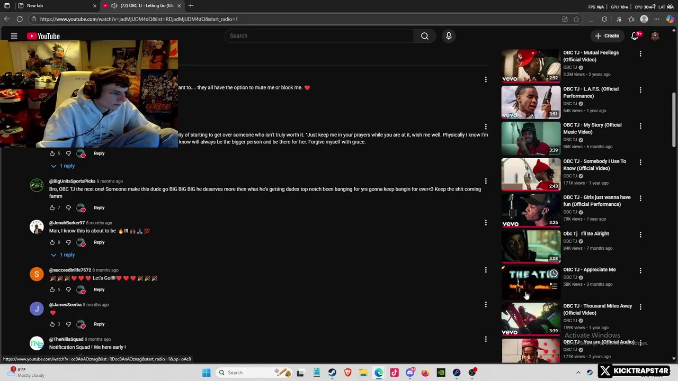Open Edge profile icon
This screenshot has height=381, width=678.
click(x=644, y=19)
